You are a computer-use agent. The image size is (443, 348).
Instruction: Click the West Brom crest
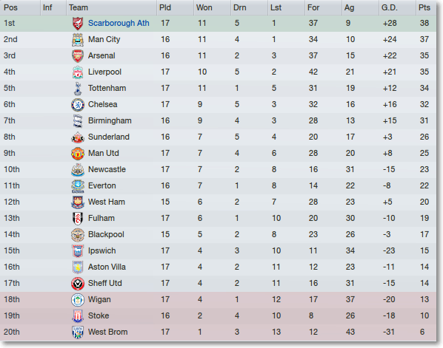tap(78, 332)
